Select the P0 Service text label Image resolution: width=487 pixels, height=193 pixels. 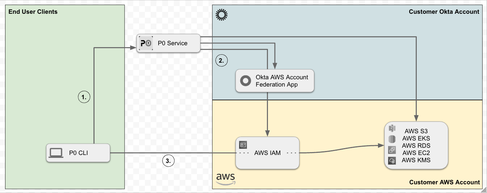172,43
